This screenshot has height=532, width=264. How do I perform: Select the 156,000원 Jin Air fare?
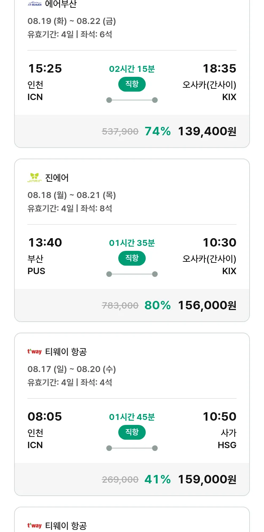(207, 305)
